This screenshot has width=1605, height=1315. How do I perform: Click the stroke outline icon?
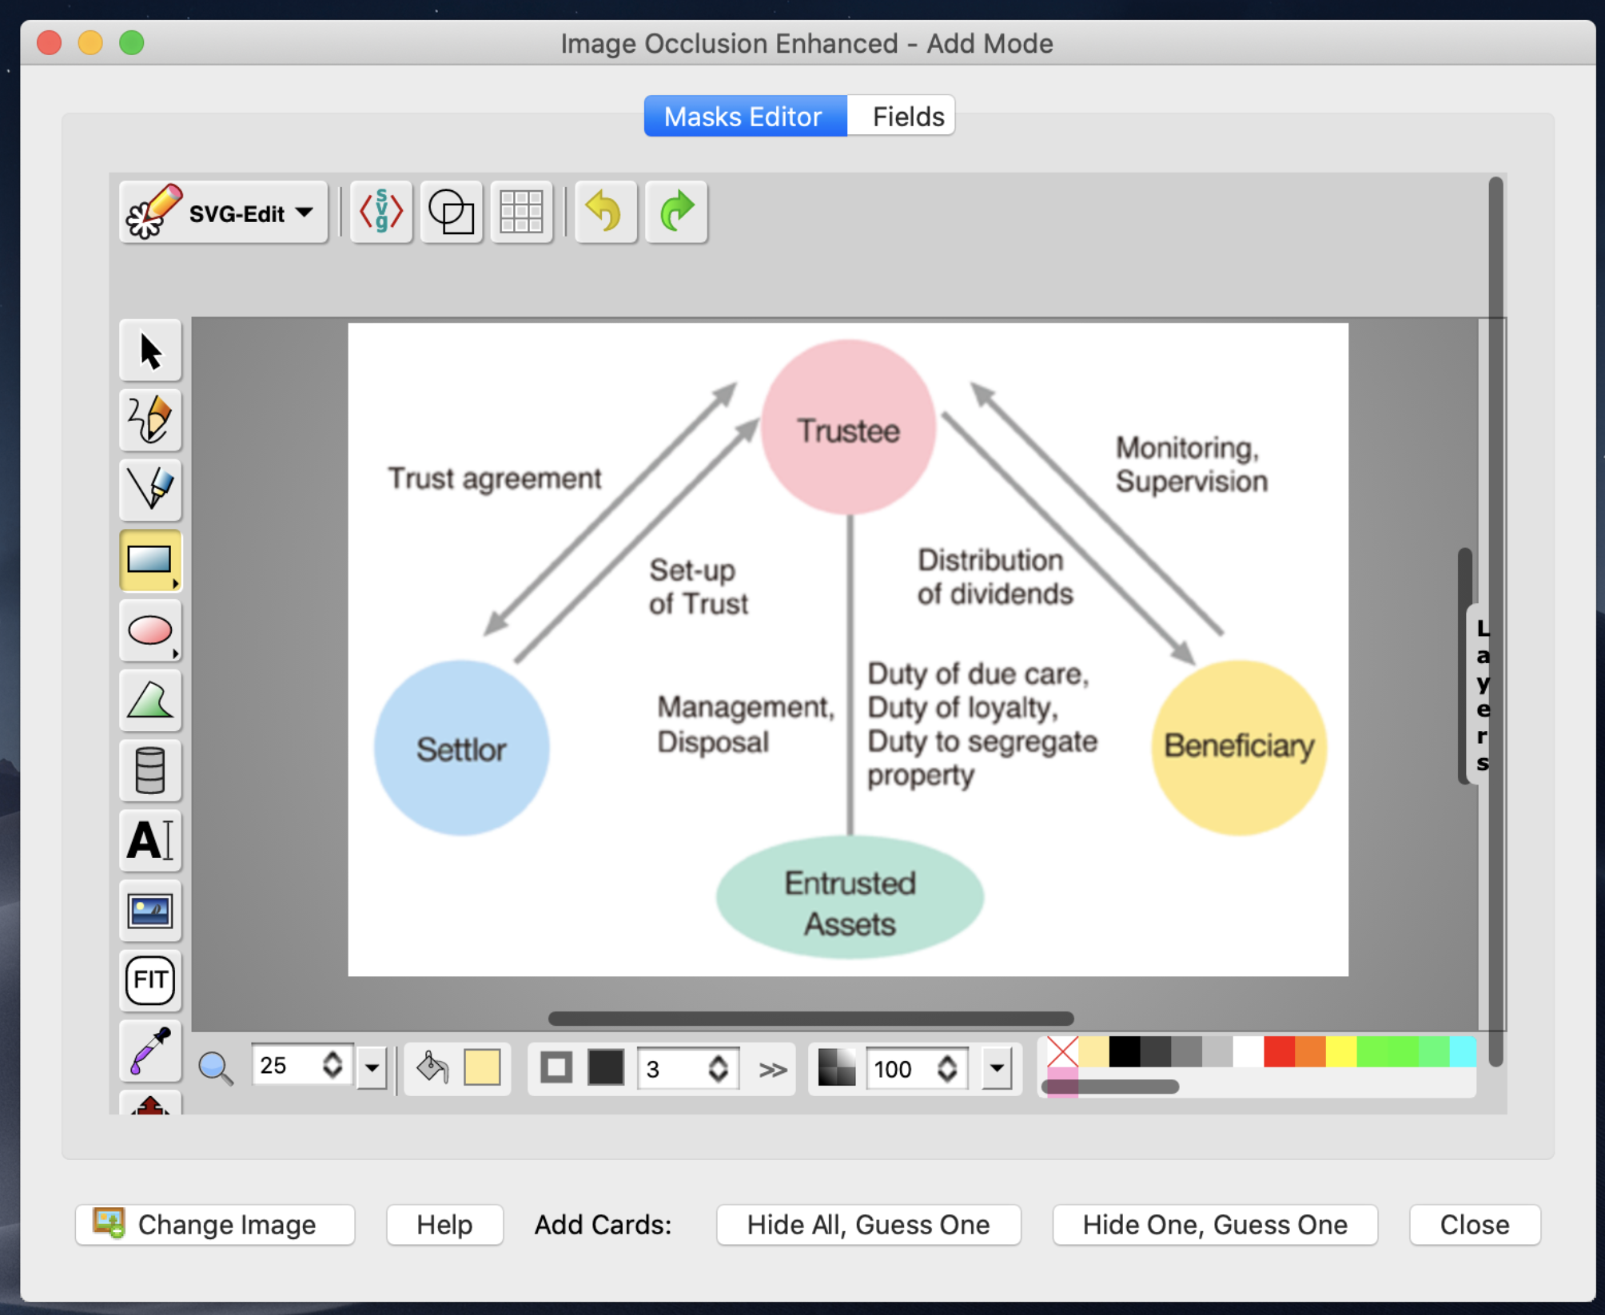coord(556,1067)
